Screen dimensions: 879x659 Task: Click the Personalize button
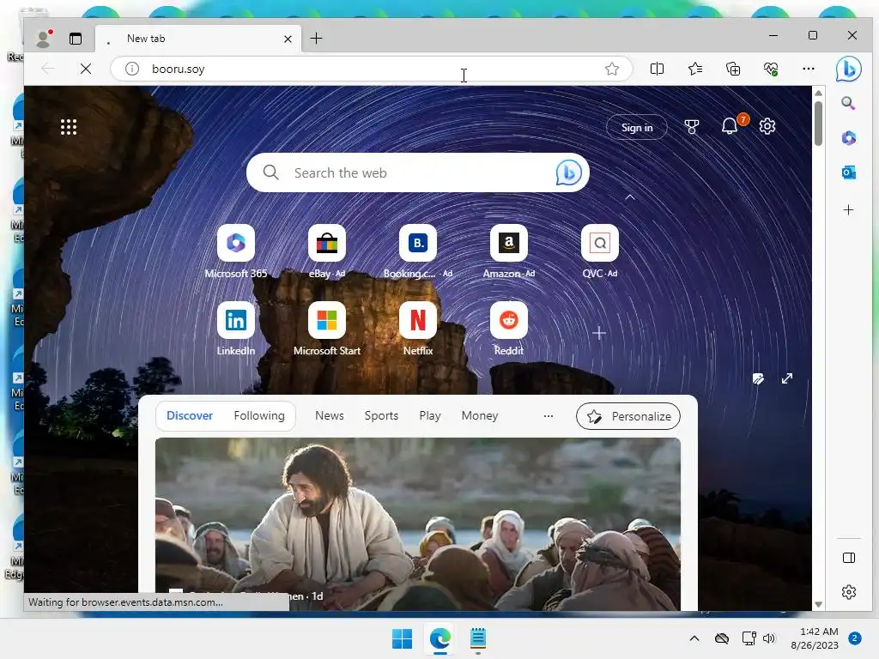pyautogui.click(x=627, y=416)
